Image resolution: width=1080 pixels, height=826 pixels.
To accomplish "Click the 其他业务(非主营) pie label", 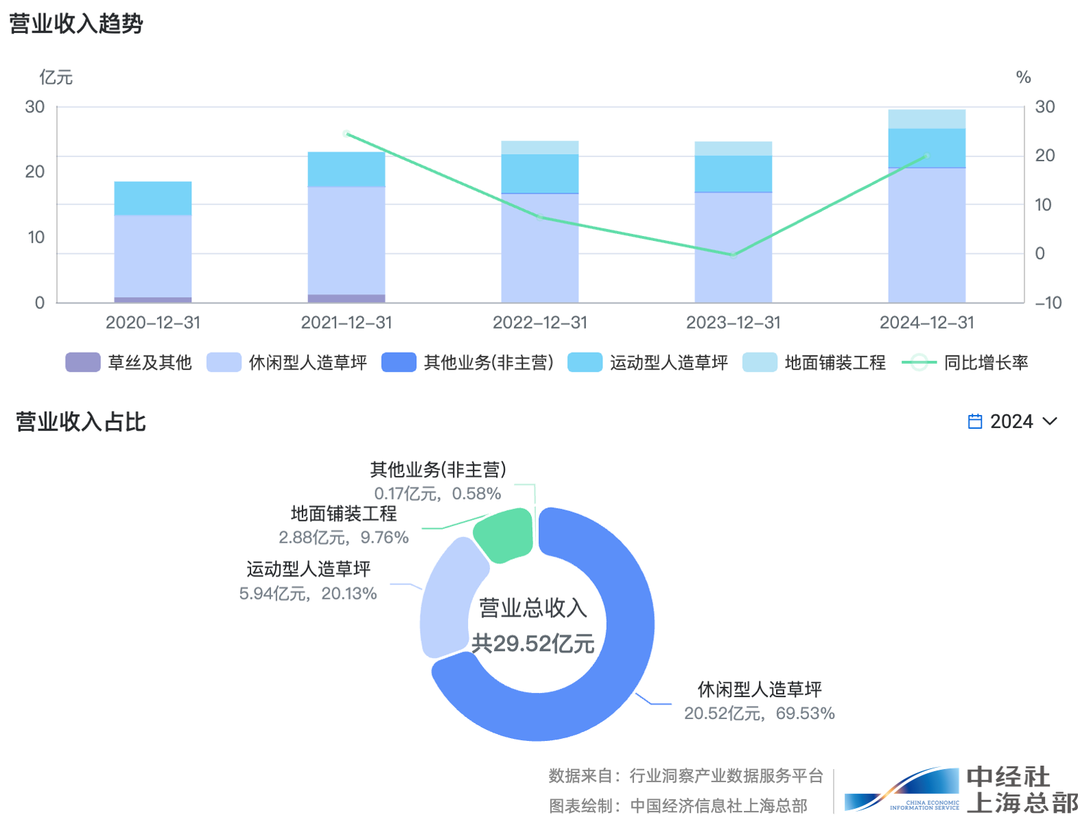I will (x=438, y=470).
